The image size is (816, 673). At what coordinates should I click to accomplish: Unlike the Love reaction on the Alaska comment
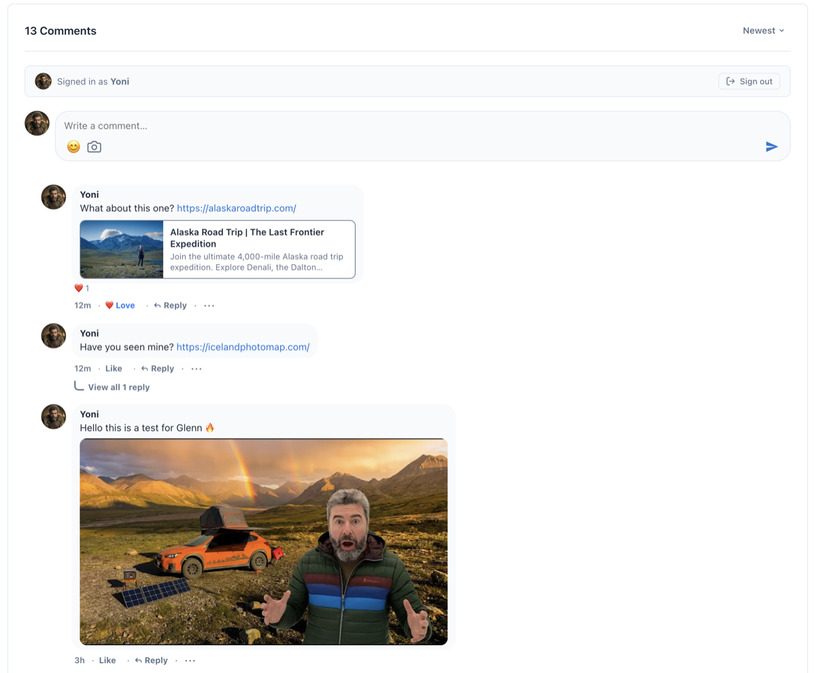click(120, 305)
